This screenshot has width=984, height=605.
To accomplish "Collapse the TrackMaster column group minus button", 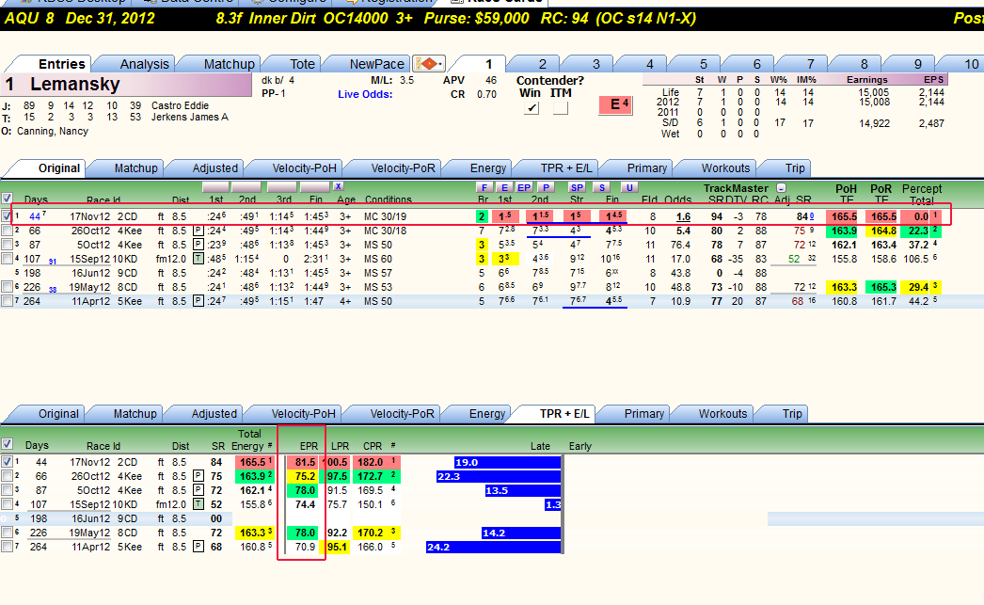I will click(x=781, y=187).
